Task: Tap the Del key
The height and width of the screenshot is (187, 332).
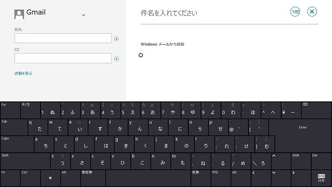Action: pos(321,161)
